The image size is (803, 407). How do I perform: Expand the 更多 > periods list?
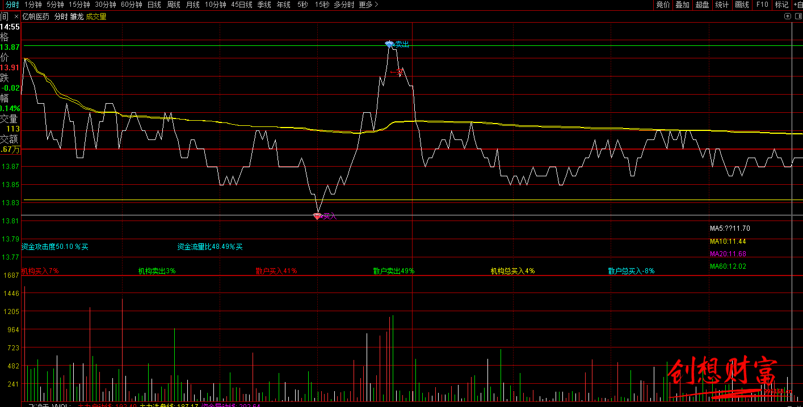pyautogui.click(x=368, y=5)
